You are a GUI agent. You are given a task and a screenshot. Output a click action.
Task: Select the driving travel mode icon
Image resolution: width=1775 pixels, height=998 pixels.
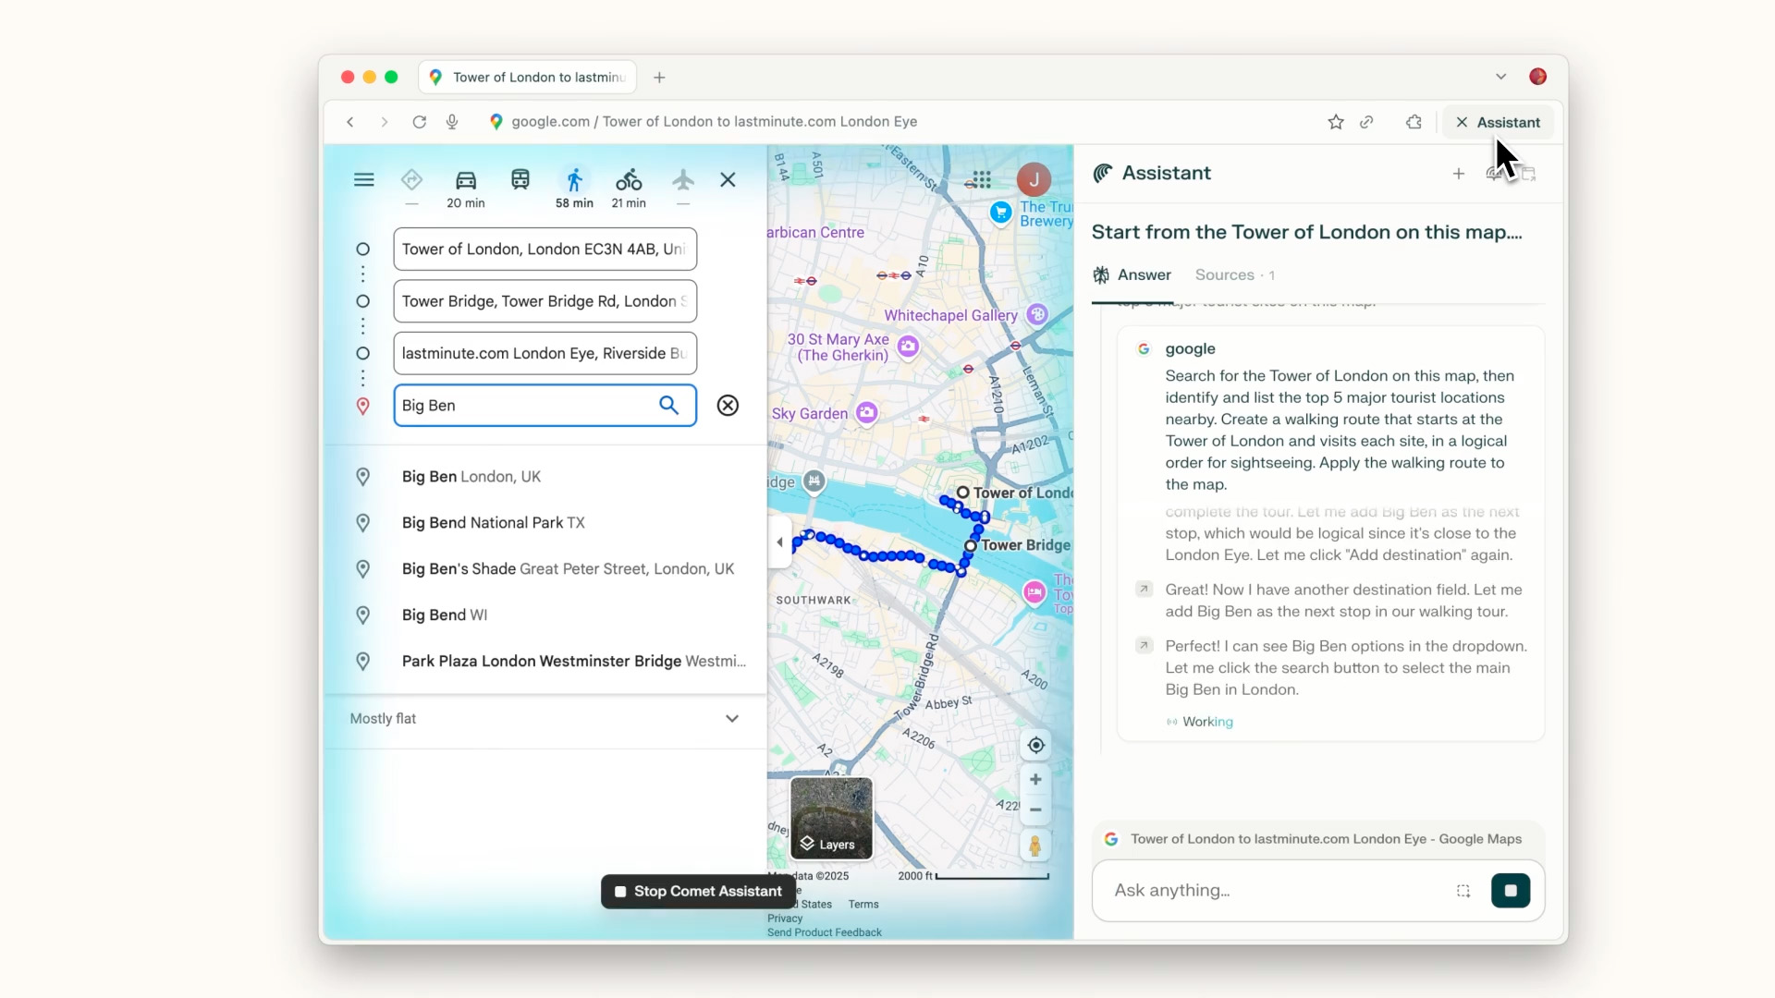pyautogui.click(x=465, y=180)
